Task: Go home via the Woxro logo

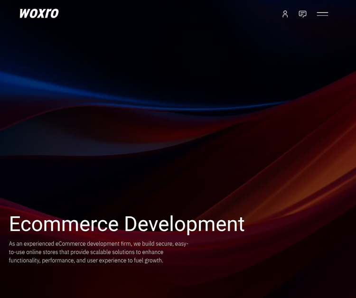Action: tap(39, 14)
